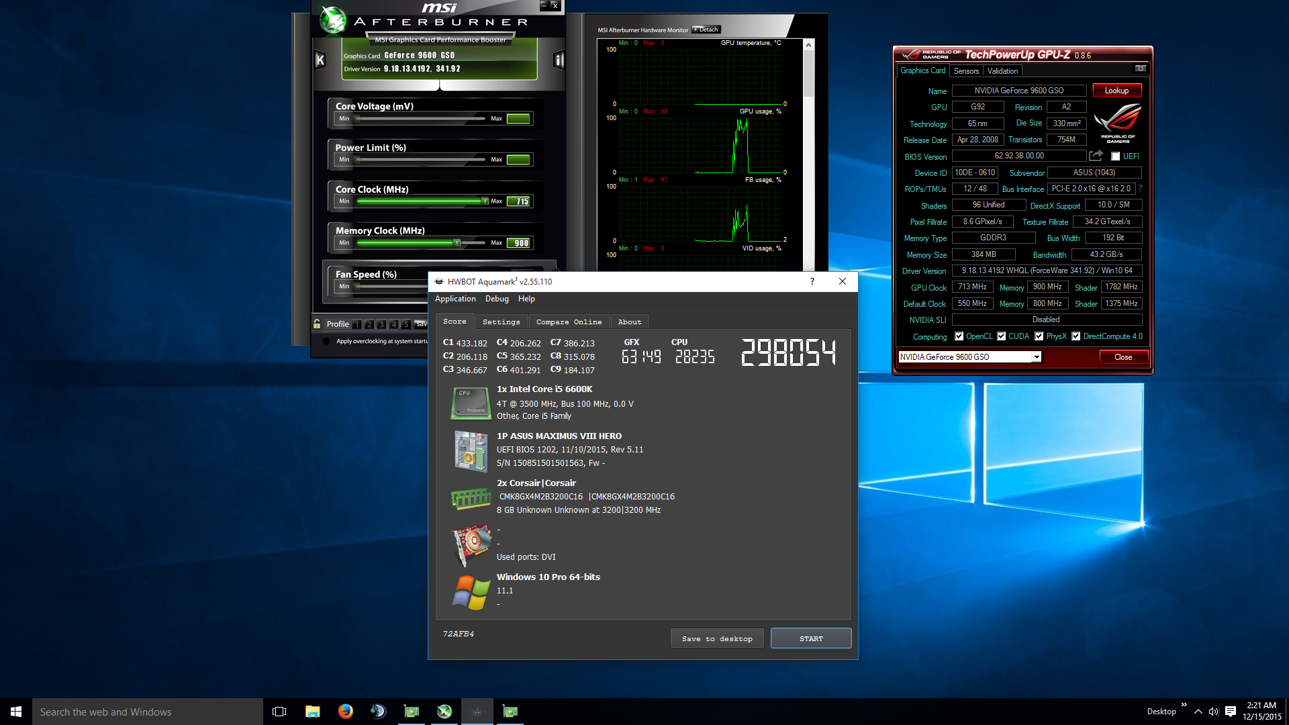Click the Memory Clock (MHz) slider track

coord(421,243)
